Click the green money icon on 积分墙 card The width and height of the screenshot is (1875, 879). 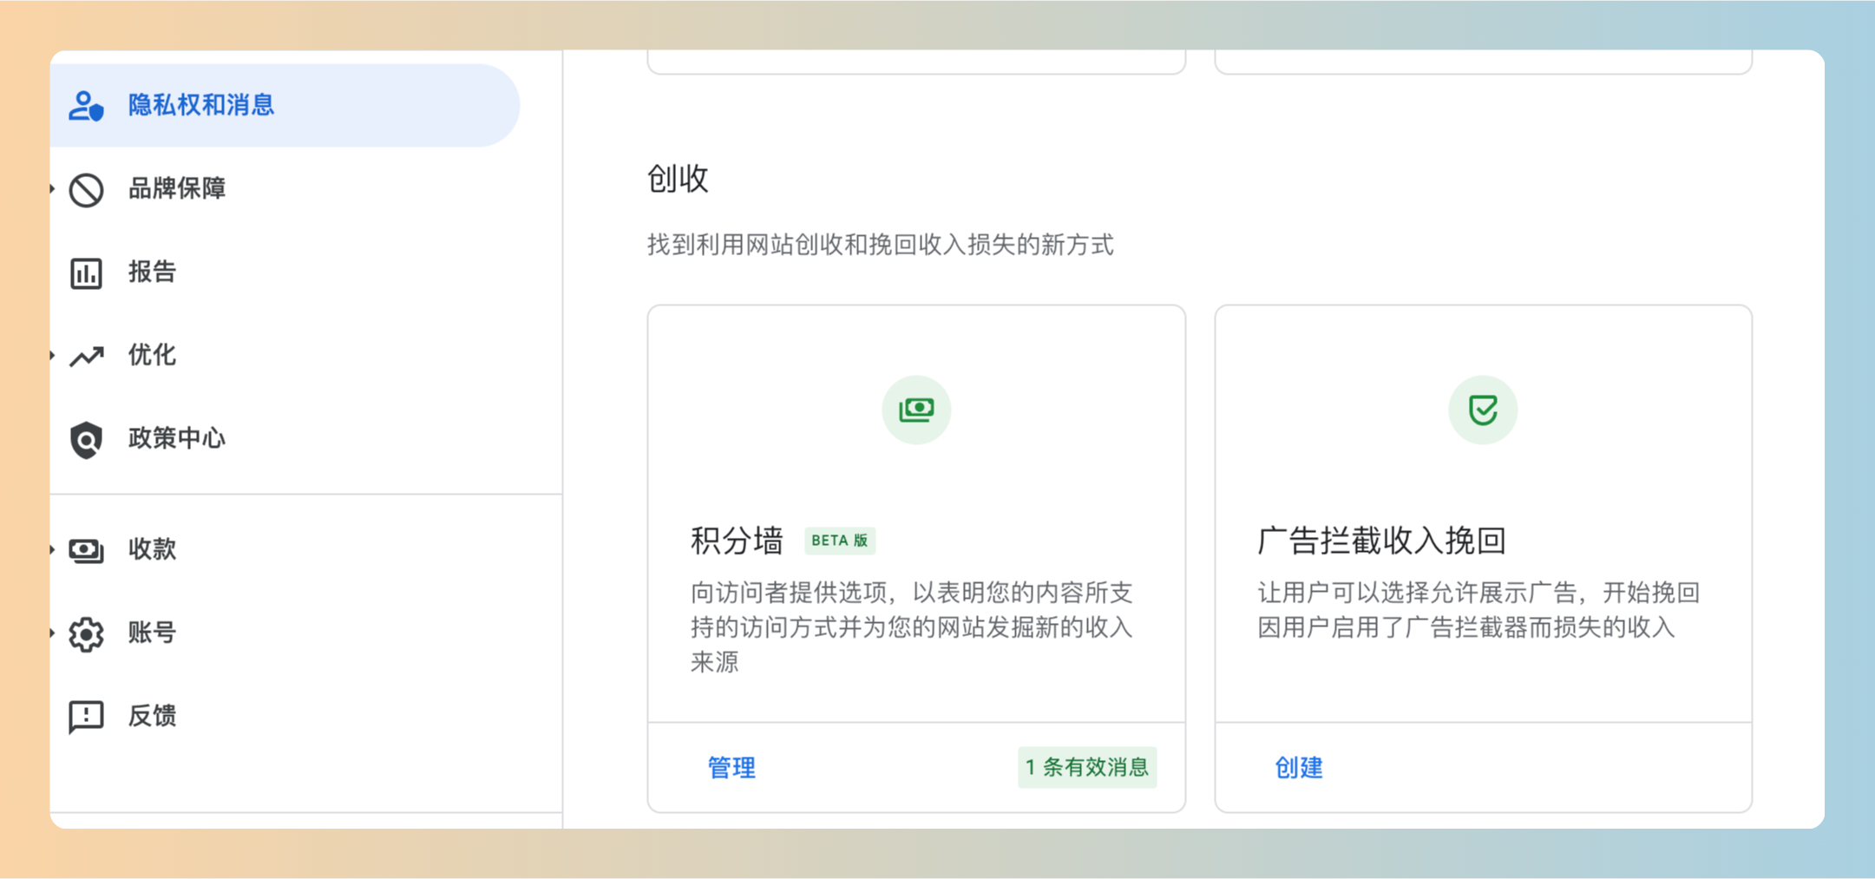point(916,410)
